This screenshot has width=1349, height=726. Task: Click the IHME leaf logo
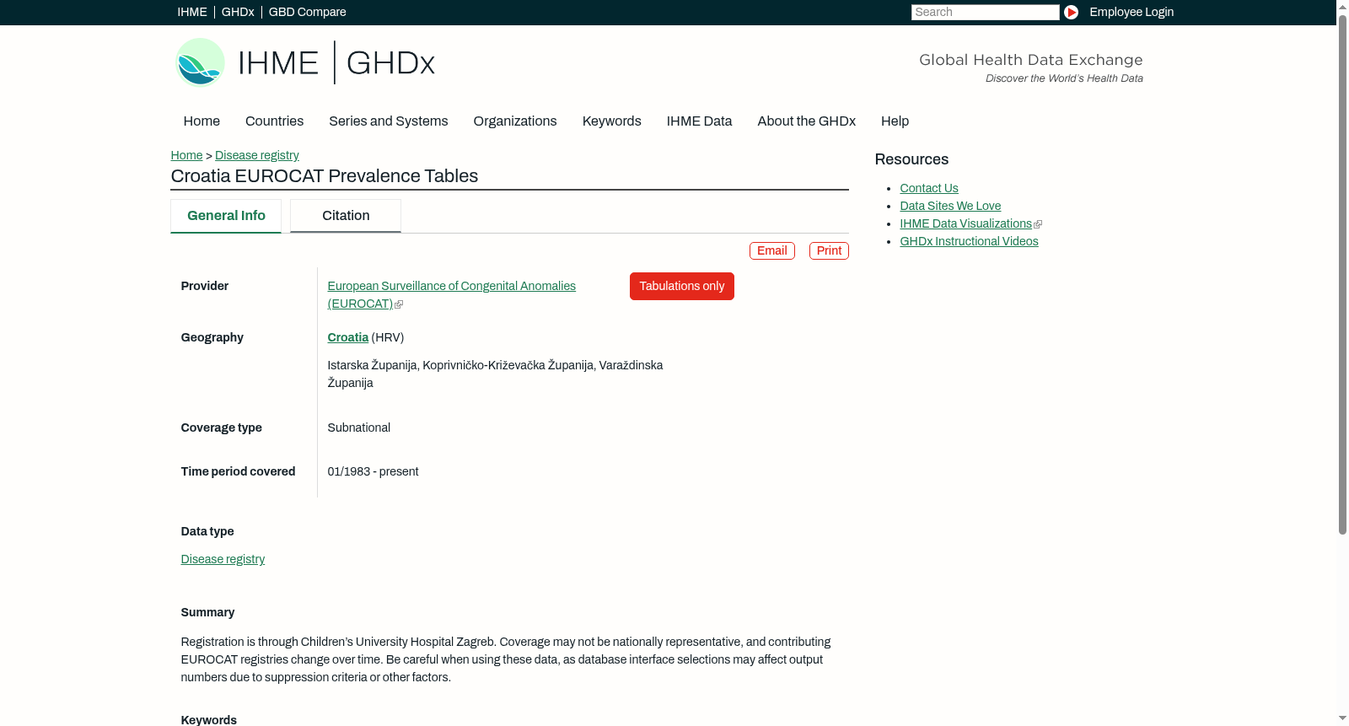pos(200,62)
